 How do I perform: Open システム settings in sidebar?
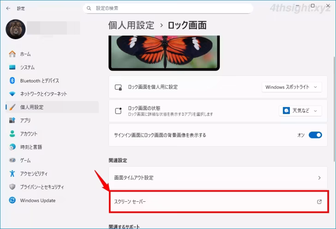pos(27,67)
